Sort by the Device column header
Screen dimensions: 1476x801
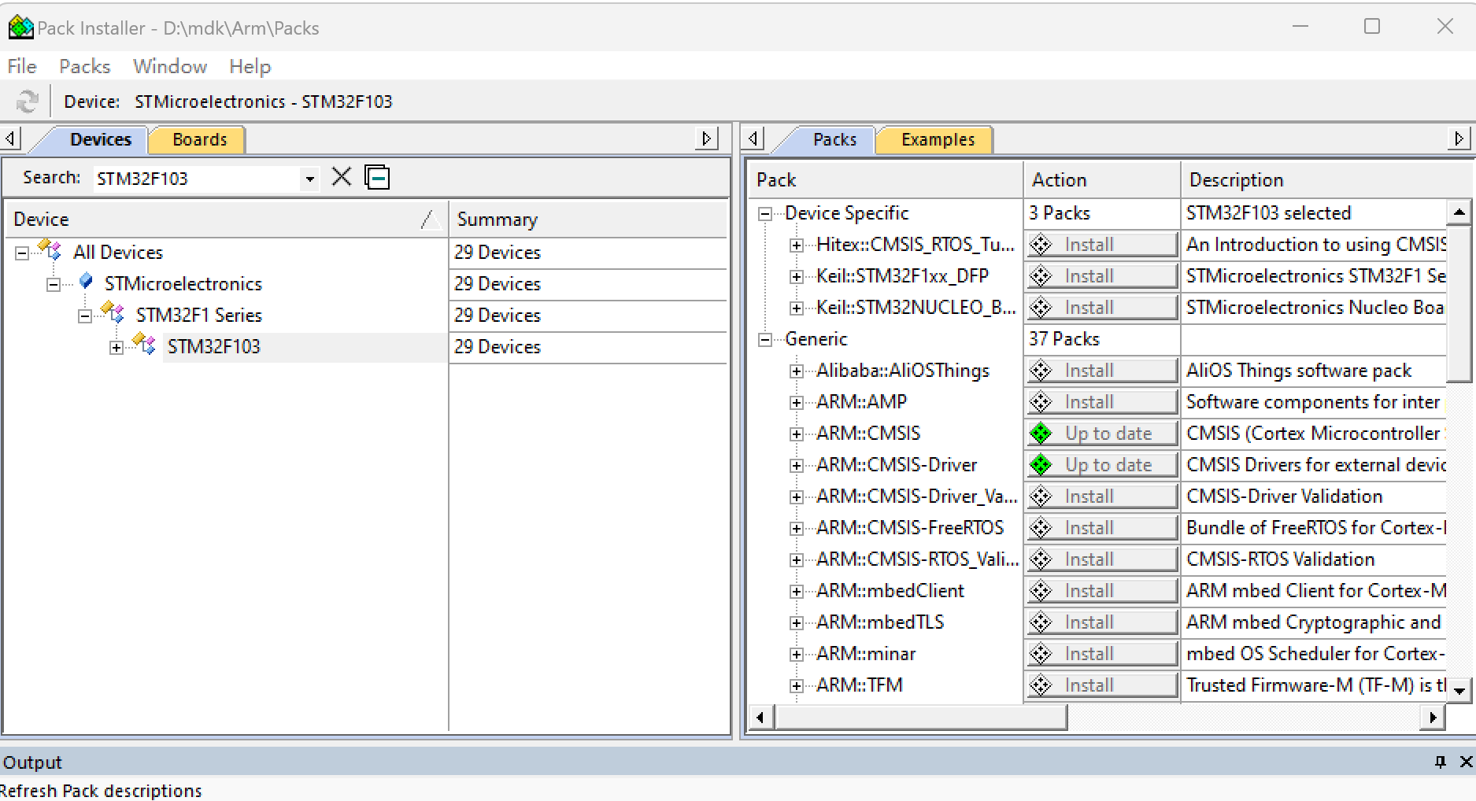point(227,220)
